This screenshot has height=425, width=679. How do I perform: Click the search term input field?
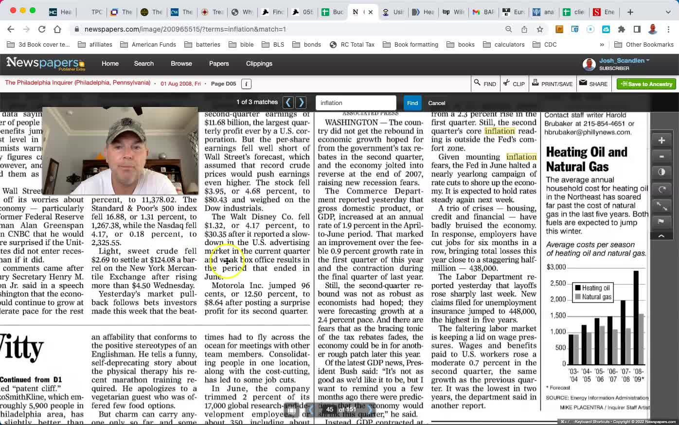click(x=356, y=103)
